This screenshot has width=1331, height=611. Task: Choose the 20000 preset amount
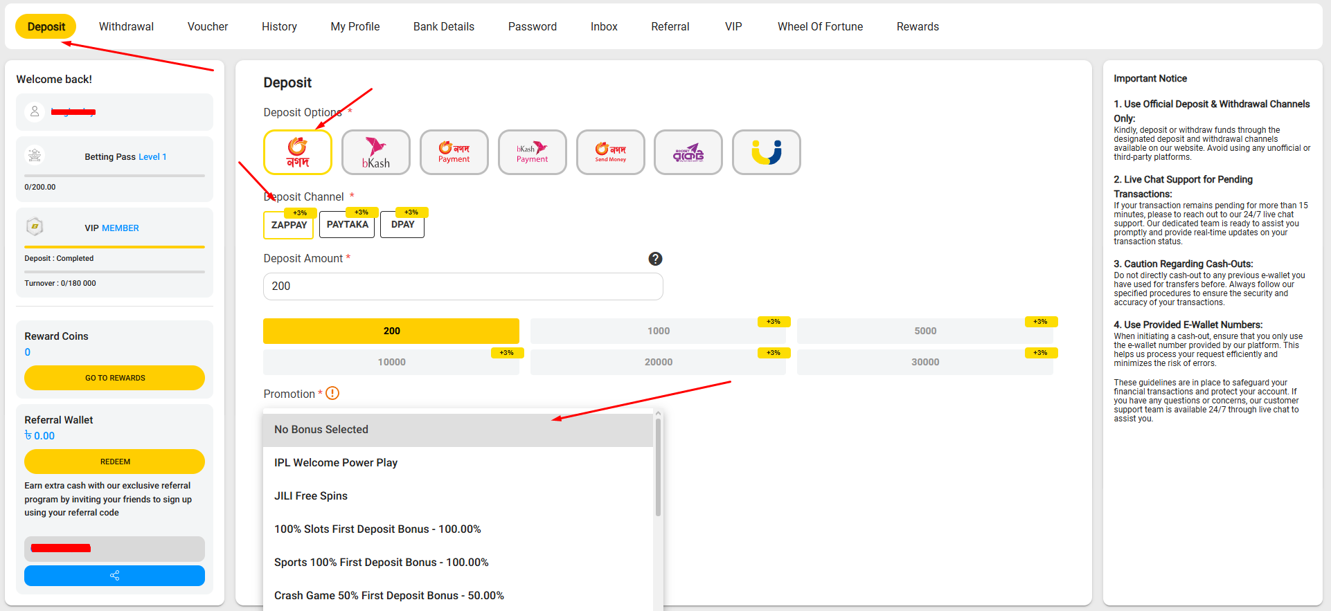tap(658, 362)
